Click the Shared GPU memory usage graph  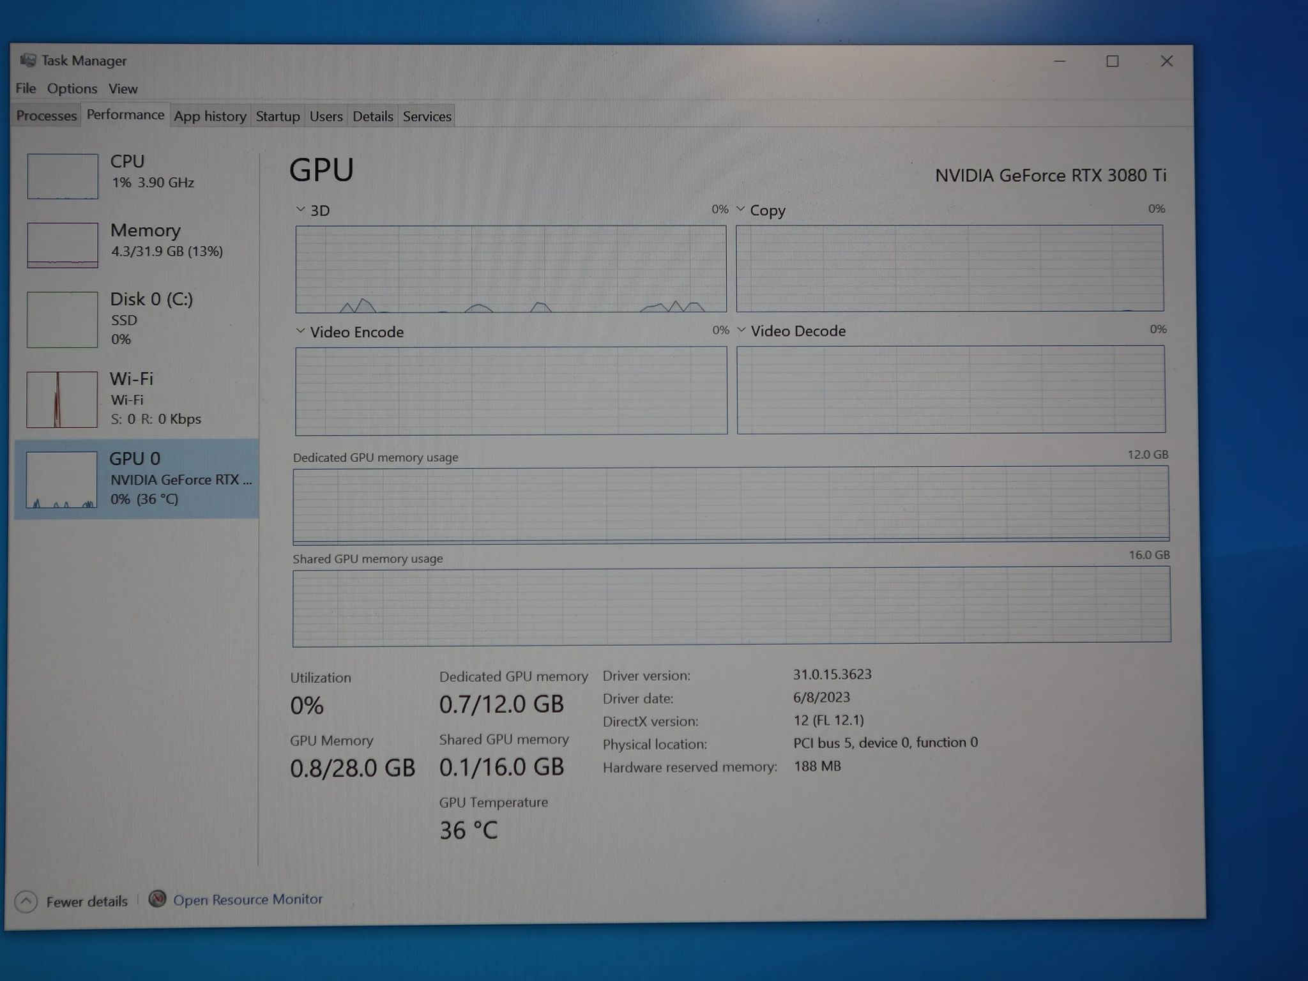732,606
